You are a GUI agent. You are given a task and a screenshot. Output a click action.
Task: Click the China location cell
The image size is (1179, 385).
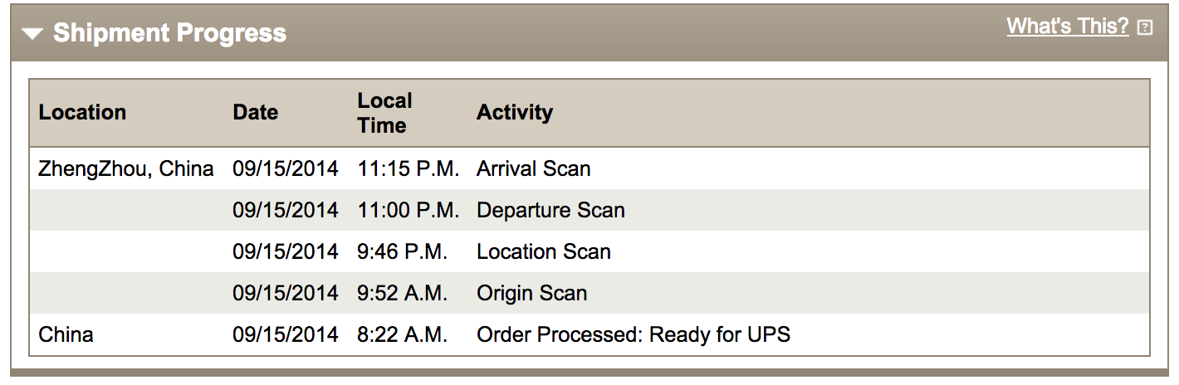66,335
